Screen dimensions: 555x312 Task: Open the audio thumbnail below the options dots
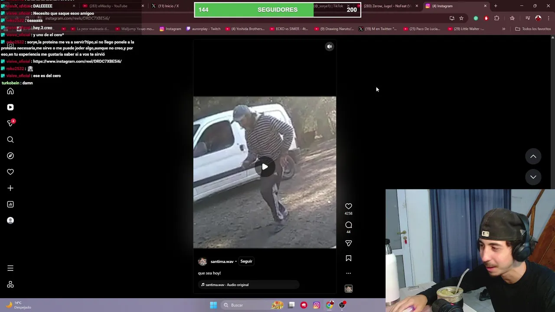(349, 289)
